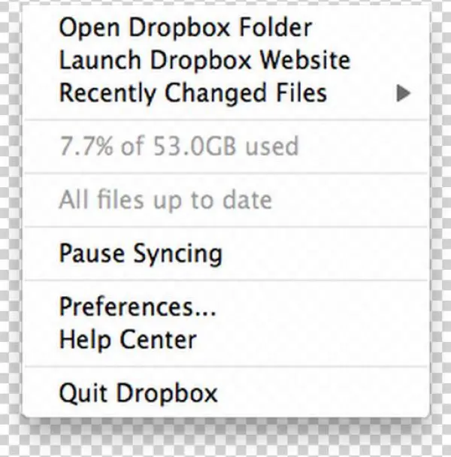Pause Dropbox syncing
This screenshot has width=451, height=457.
[x=141, y=253]
